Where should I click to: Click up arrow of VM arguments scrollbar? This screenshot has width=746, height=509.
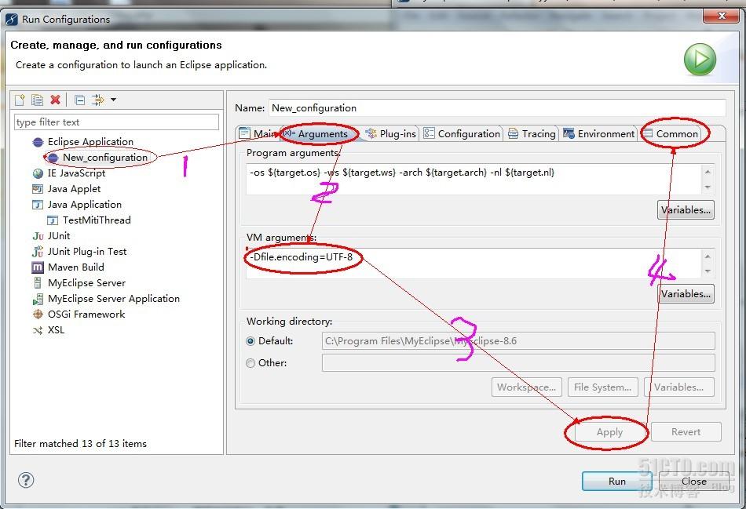708,256
